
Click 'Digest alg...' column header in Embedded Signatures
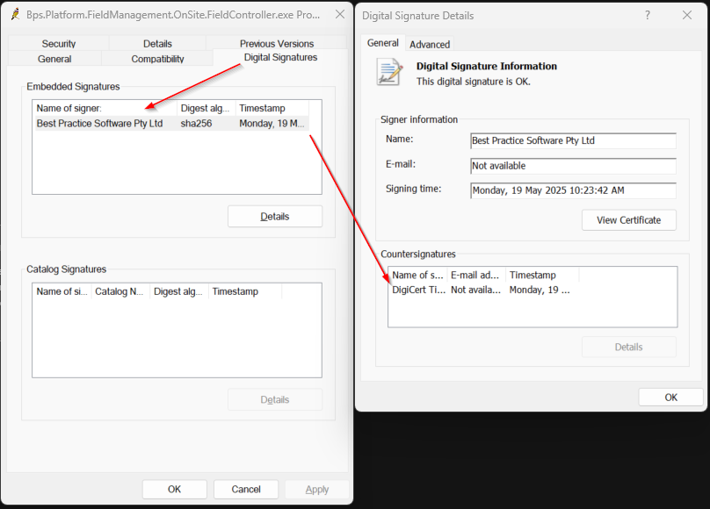click(x=206, y=108)
